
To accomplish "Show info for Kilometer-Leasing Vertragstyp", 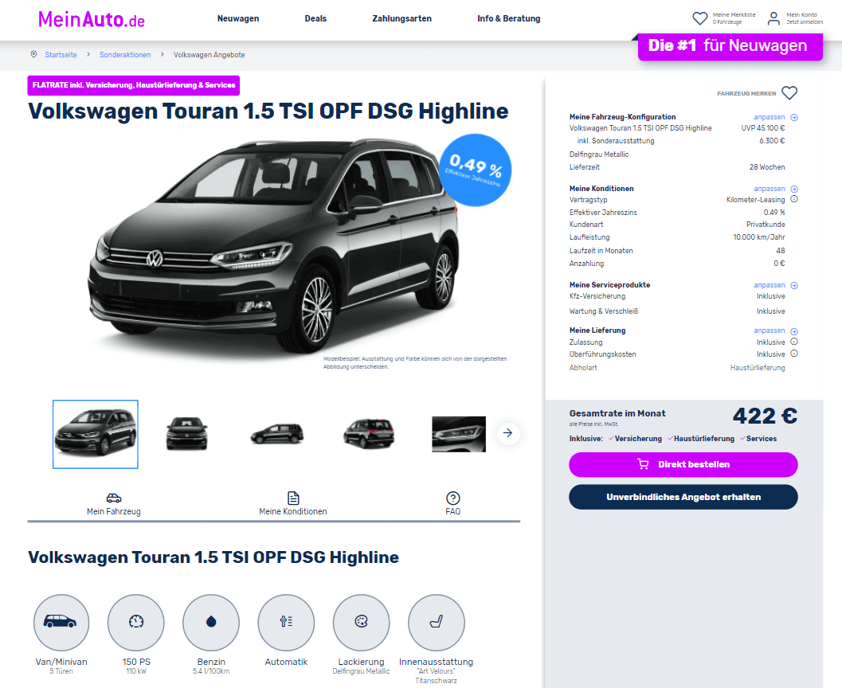I will (x=794, y=199).
